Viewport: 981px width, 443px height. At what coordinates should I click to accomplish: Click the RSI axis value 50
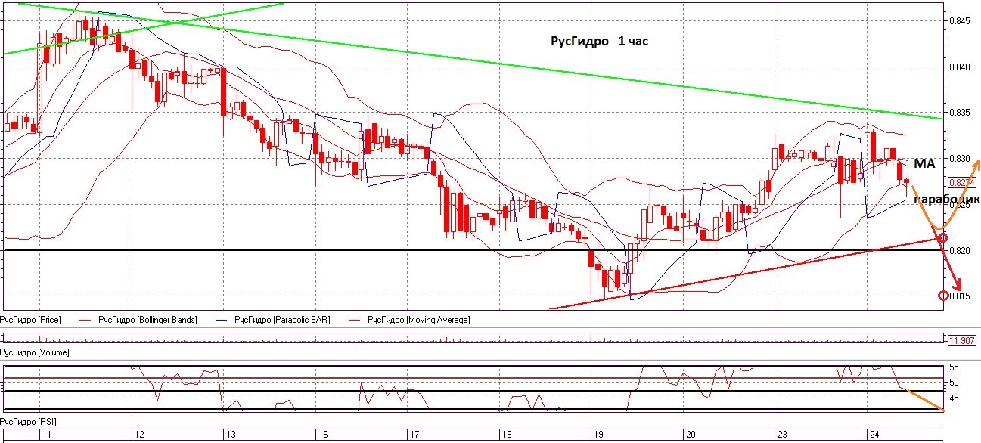click(955, 383)
